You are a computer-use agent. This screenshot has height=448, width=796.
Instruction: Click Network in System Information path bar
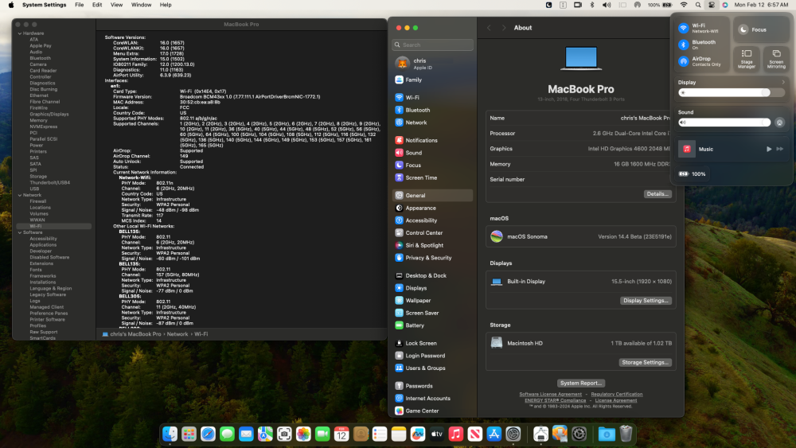178,334
